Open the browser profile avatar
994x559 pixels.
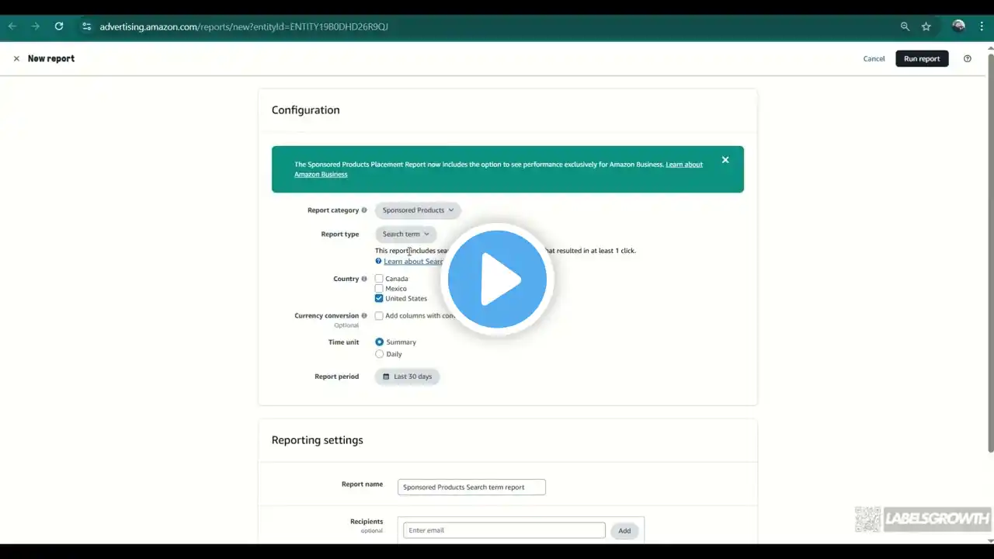(959, 26)
